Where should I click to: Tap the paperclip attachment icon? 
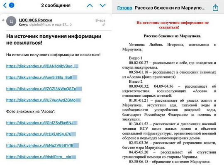pos(104,25)
